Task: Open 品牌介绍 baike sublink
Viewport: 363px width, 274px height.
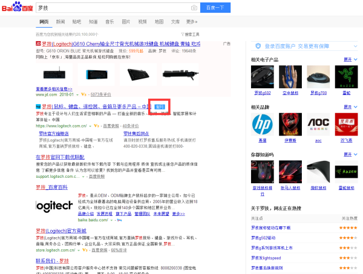Action: coord(86,214)
